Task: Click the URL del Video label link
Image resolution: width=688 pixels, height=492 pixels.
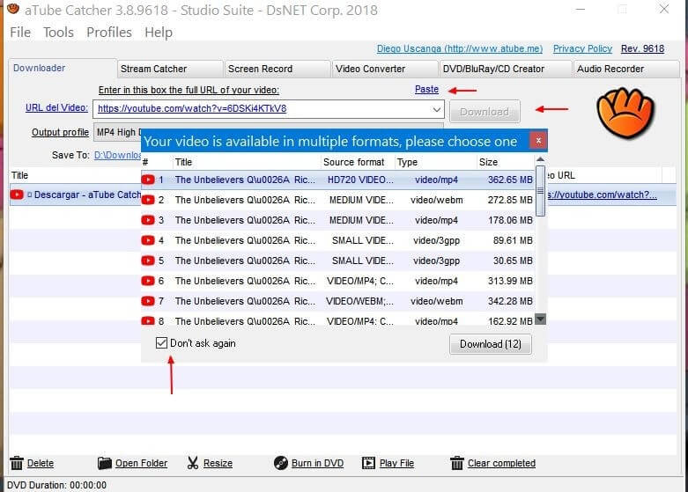Action: point(56,108)
